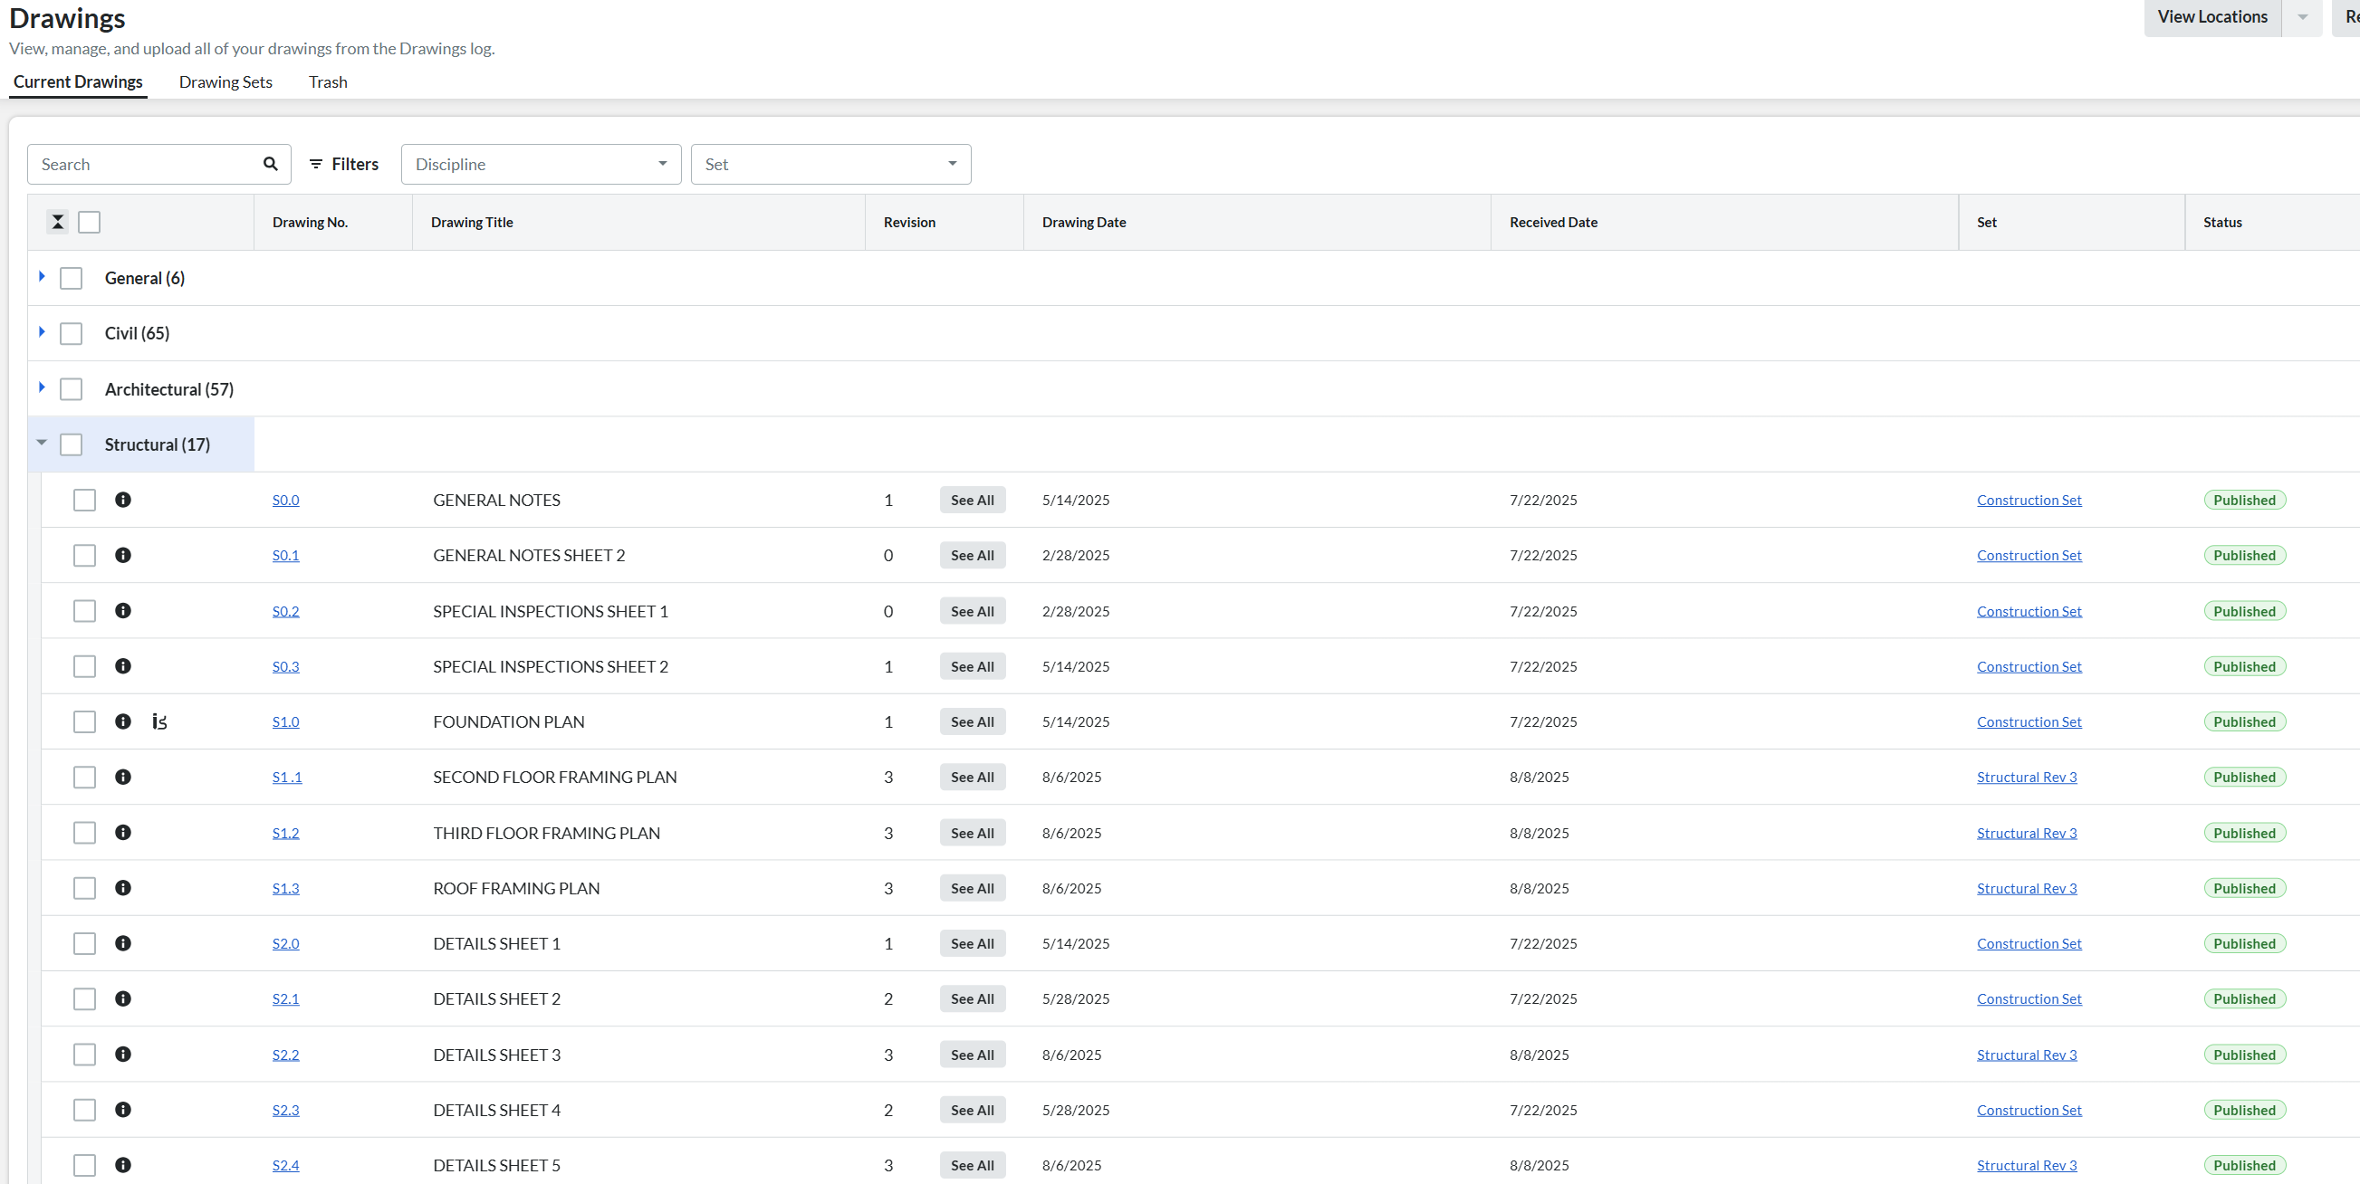Check the General (6) group checkbox
Image resolution: width=2360 pixels, height=1184 pixels.
pos(72,279)
